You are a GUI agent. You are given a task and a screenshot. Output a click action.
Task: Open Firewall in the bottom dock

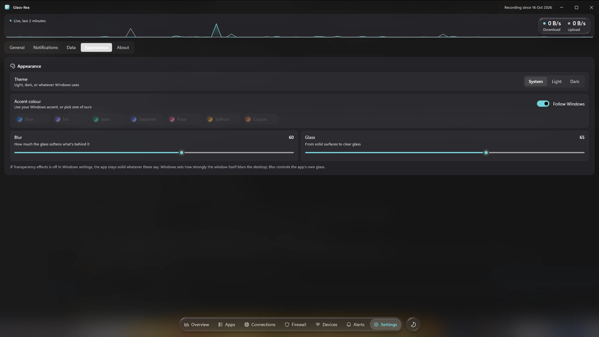tap(295, 325)
